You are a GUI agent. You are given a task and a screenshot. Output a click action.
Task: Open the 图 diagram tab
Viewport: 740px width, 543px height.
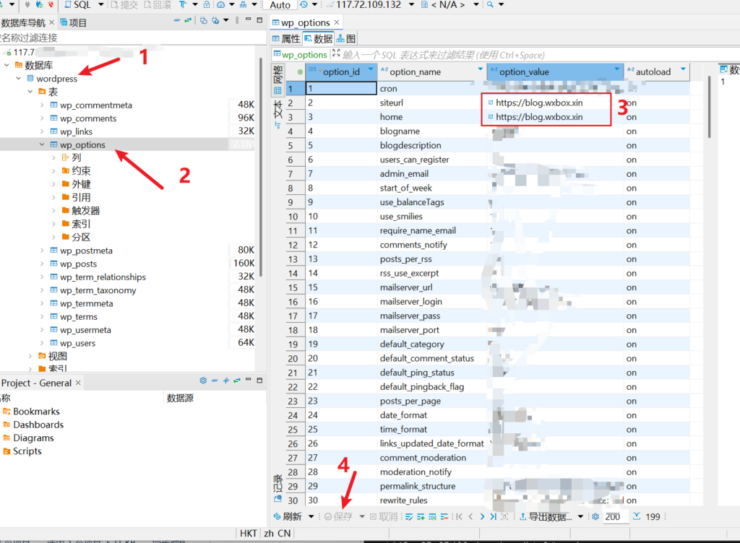pos(346,39)
